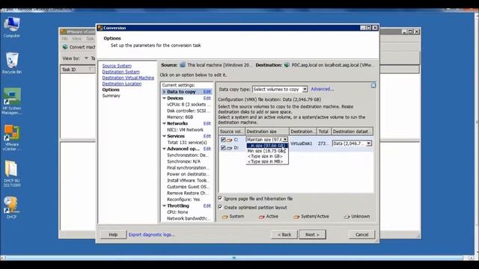Viewport: 479px width, 269px height.
Task: Open Advanced data copy settings
Action: point(322,89)
